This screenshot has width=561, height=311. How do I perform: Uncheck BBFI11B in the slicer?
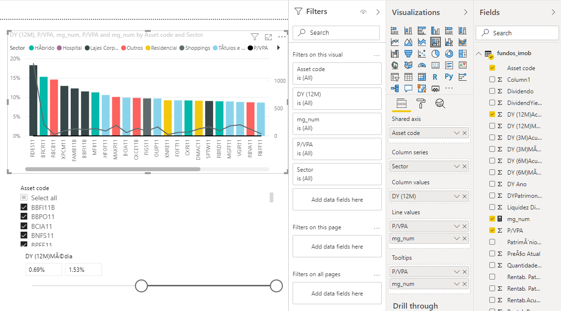[24, 207]
